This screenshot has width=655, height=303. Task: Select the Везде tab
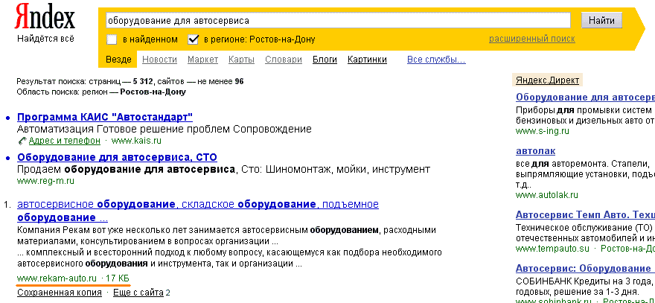(x=118, y=60)
